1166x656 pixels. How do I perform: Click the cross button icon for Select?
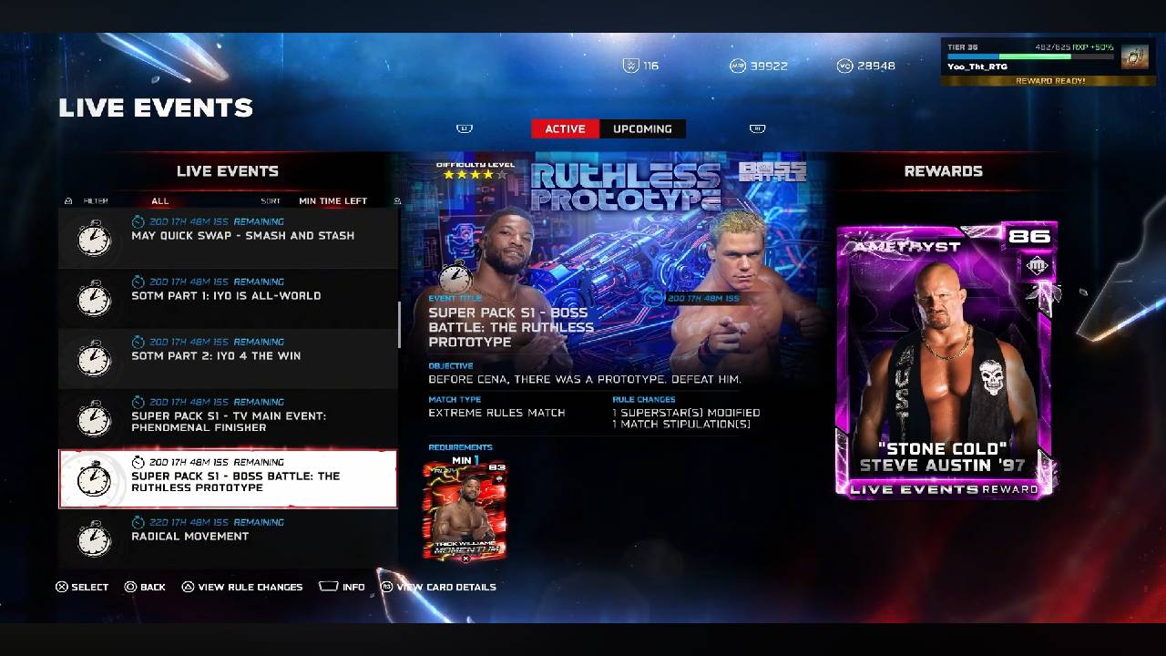(62, 587)
